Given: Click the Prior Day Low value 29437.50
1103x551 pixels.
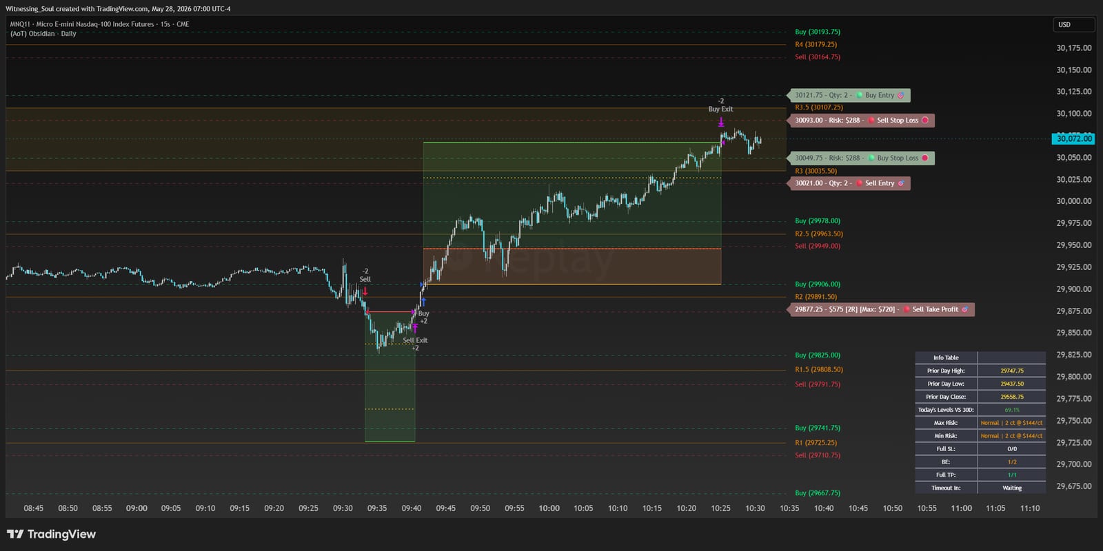Looking at the screenshot, I should (x=1012, y=384).
